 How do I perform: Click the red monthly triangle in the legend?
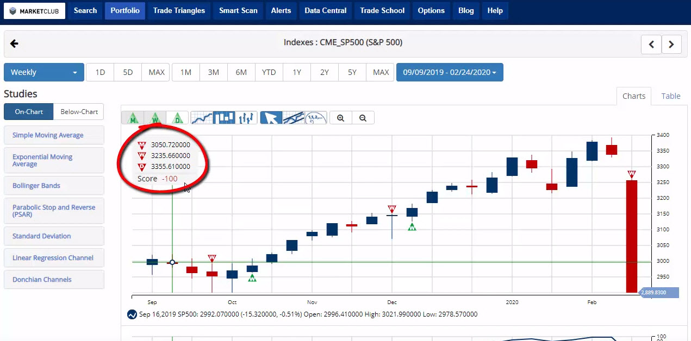click(142, 145)
